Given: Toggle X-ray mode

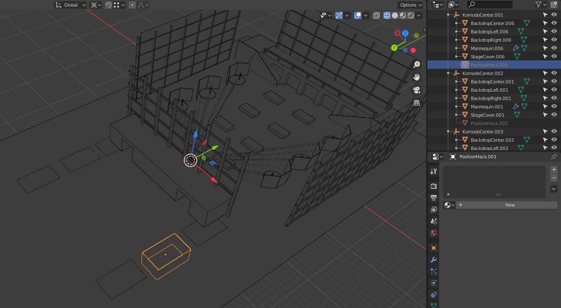Looking at the screenshot, I should [377, 15].
